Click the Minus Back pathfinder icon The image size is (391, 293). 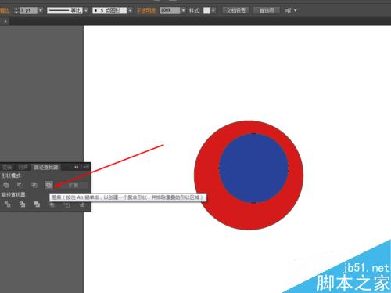(x=82, y=204)
